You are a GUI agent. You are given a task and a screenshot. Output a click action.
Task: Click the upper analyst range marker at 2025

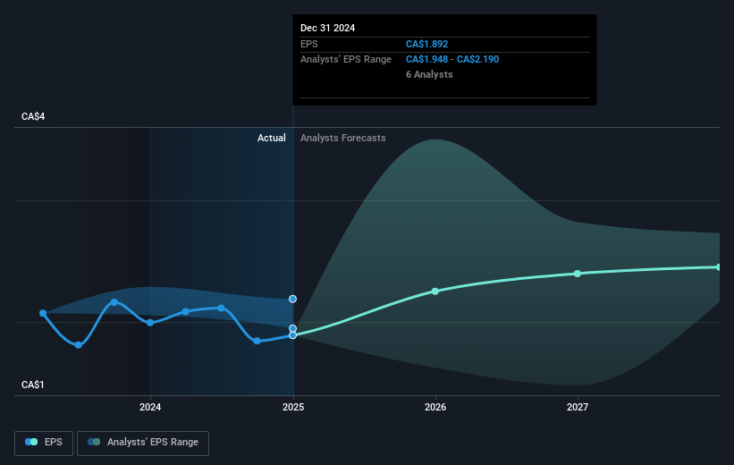[292, 299]
